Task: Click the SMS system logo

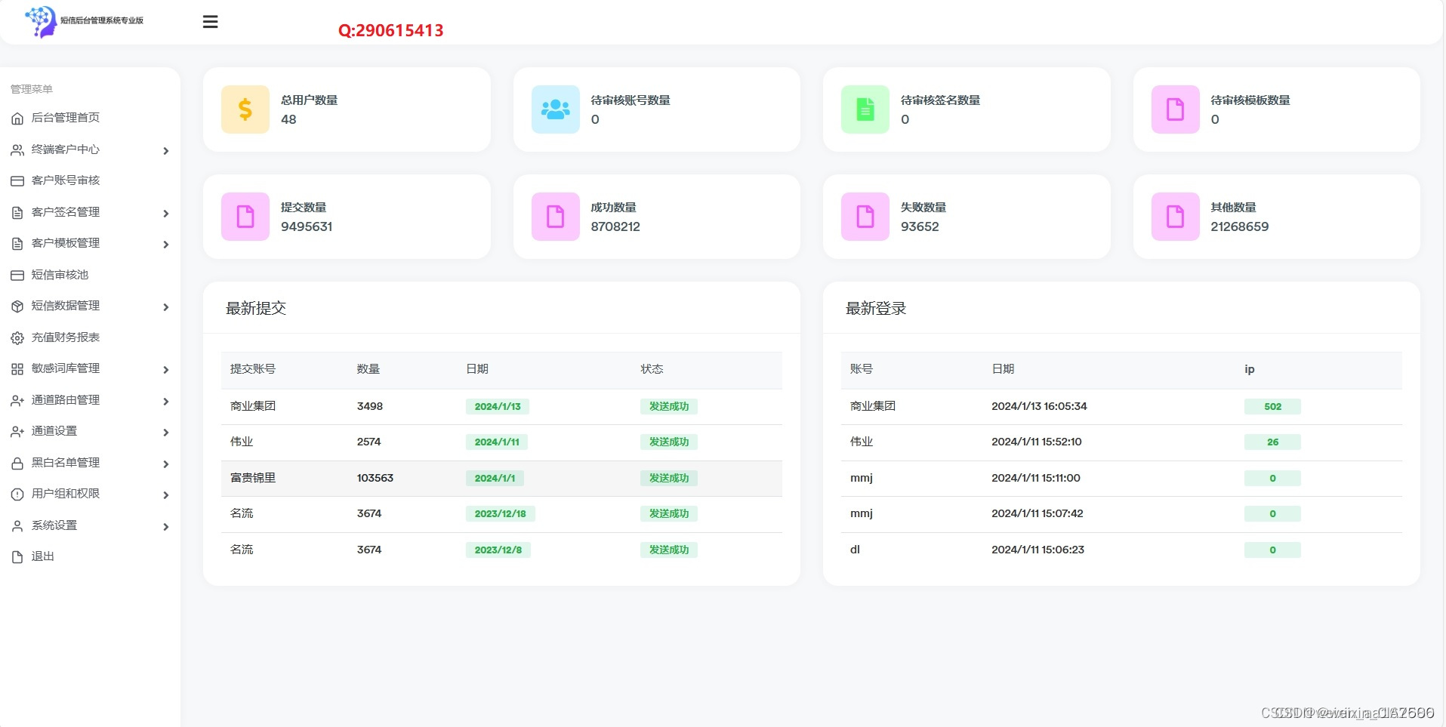Action: point(84,21)
